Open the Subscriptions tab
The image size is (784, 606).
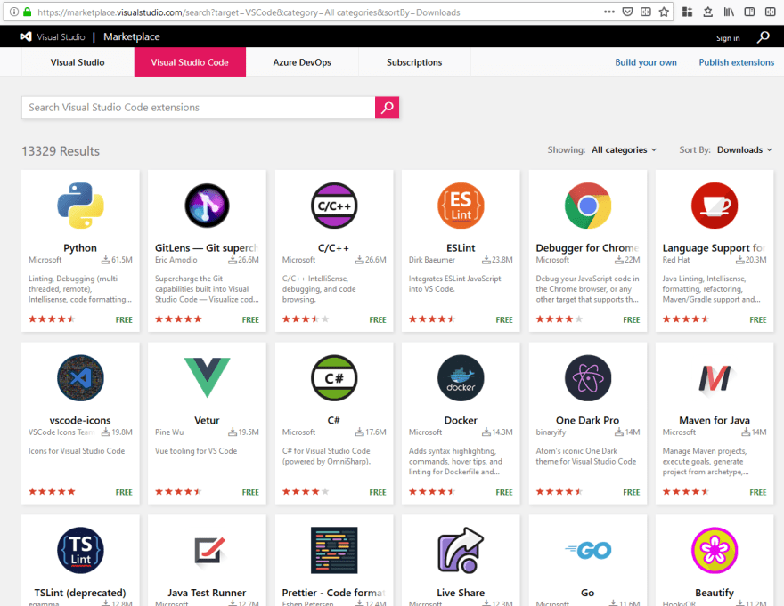[x=414, y=62]
